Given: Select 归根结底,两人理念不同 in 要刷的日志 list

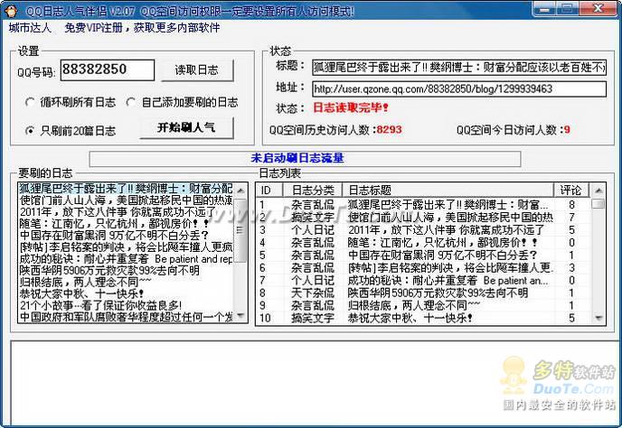Looking at the screenshot, I should tap(127, 282).
